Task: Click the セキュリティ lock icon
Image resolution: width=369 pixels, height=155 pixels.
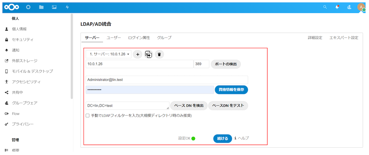Action: pyautogui.click(x=7, y=40)
